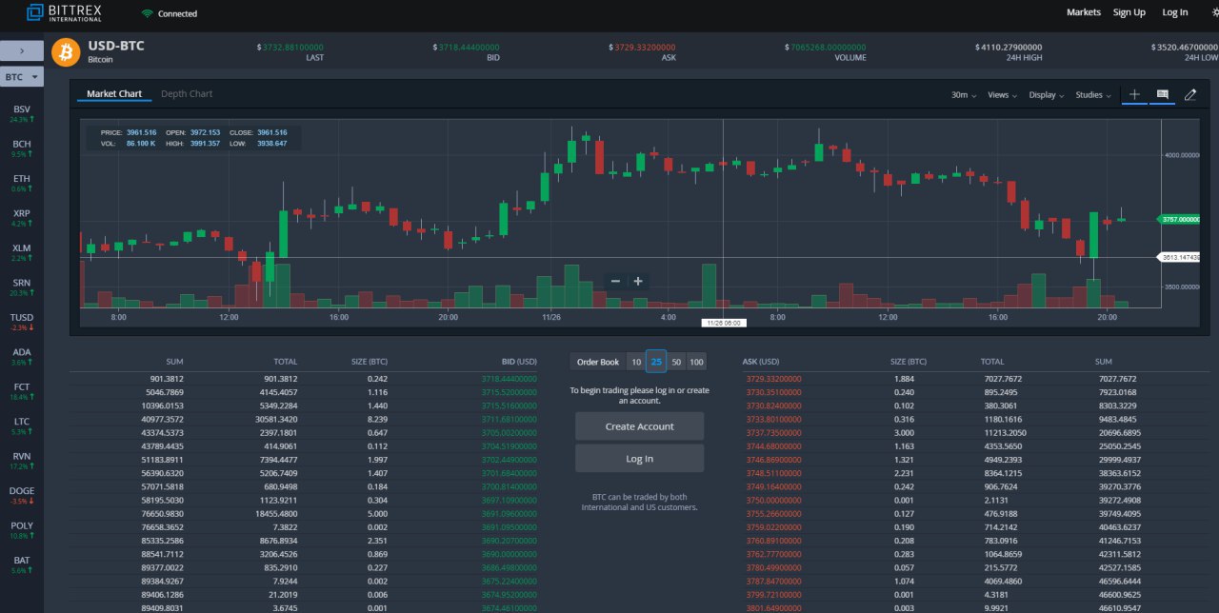Set order book depth to 50
Viewport: 1219px width, 613px height.
[676, 362]
